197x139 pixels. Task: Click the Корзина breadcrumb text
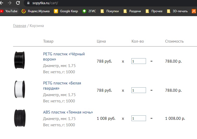(x=37, y=26)
